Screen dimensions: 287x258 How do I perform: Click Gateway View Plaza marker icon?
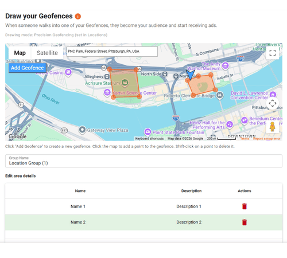pos(82,130)
